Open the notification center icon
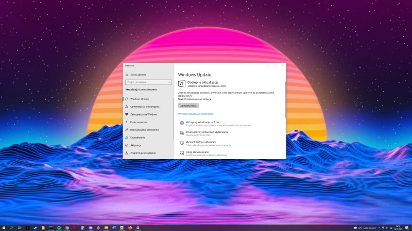 coord(407,228)
